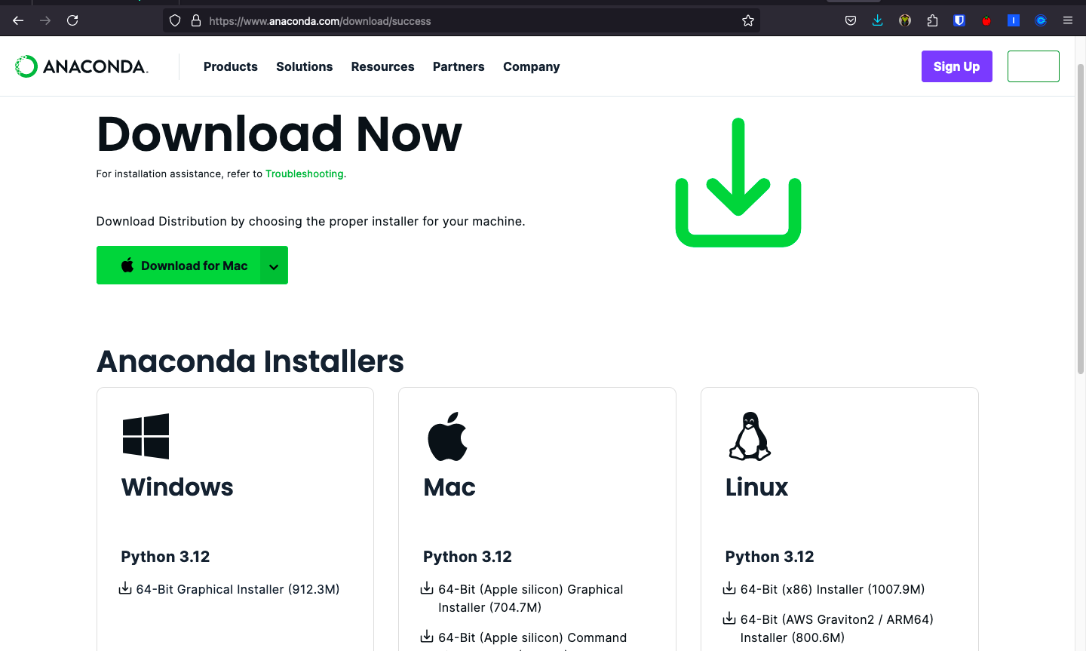Bookmark this page with the star icon
1086x651 pixels.
click(x=747, y=21)
